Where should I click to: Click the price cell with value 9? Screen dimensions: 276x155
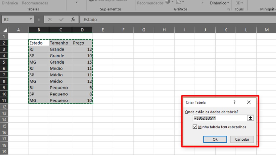tap(82, 88)
